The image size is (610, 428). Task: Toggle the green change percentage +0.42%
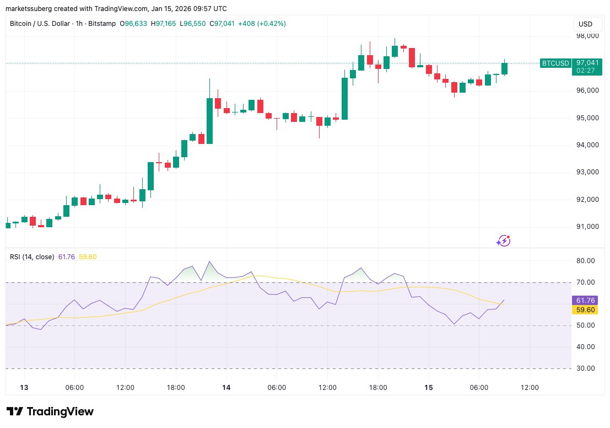[271, 24]
